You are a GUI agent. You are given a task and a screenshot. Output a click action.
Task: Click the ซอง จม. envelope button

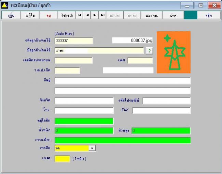click(x=152, y=15)
